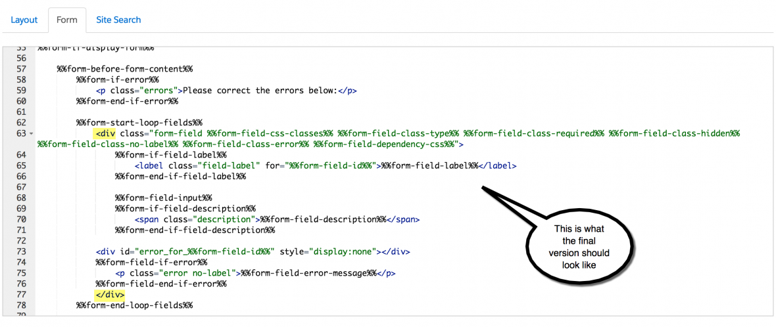Click the highlighted closing </div> tag
The width and height of the screenshot is (776, 327).
[x=110, y=295]
